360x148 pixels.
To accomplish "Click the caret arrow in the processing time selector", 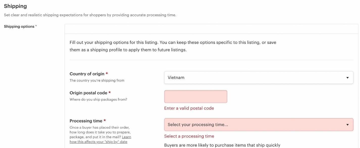I will tap(347, 125).
